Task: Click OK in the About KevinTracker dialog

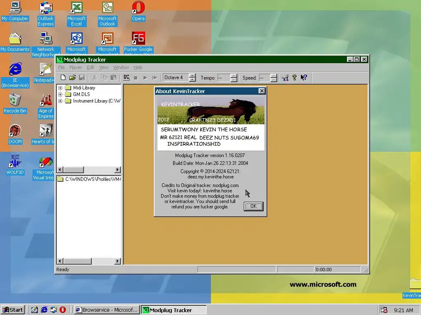Action: 253,206
